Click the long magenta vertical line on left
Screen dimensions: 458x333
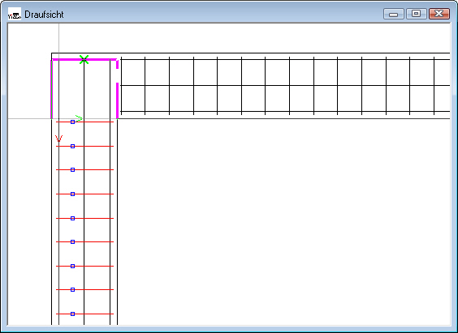tap(52, 89)
